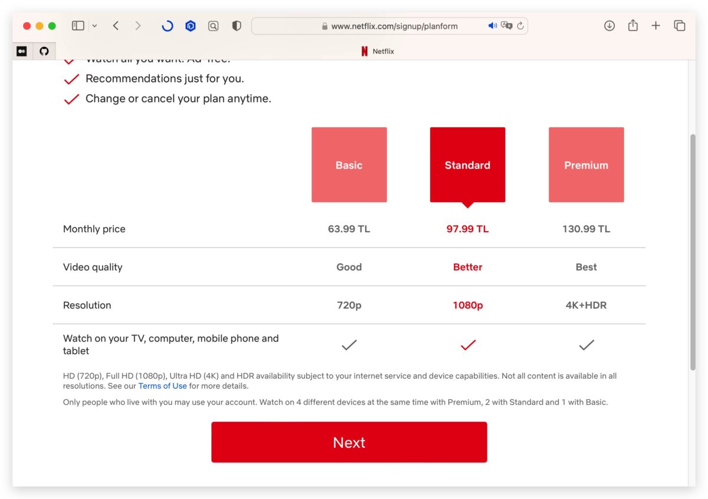The height and width of the screenshot is (499, 708).
Task: Click the Video quality row label
Action: point(93,267)
